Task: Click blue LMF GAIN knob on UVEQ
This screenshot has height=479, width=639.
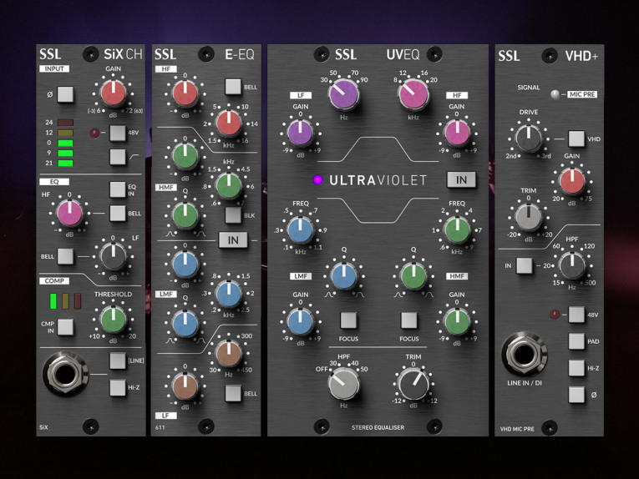Action: (301, 320)
